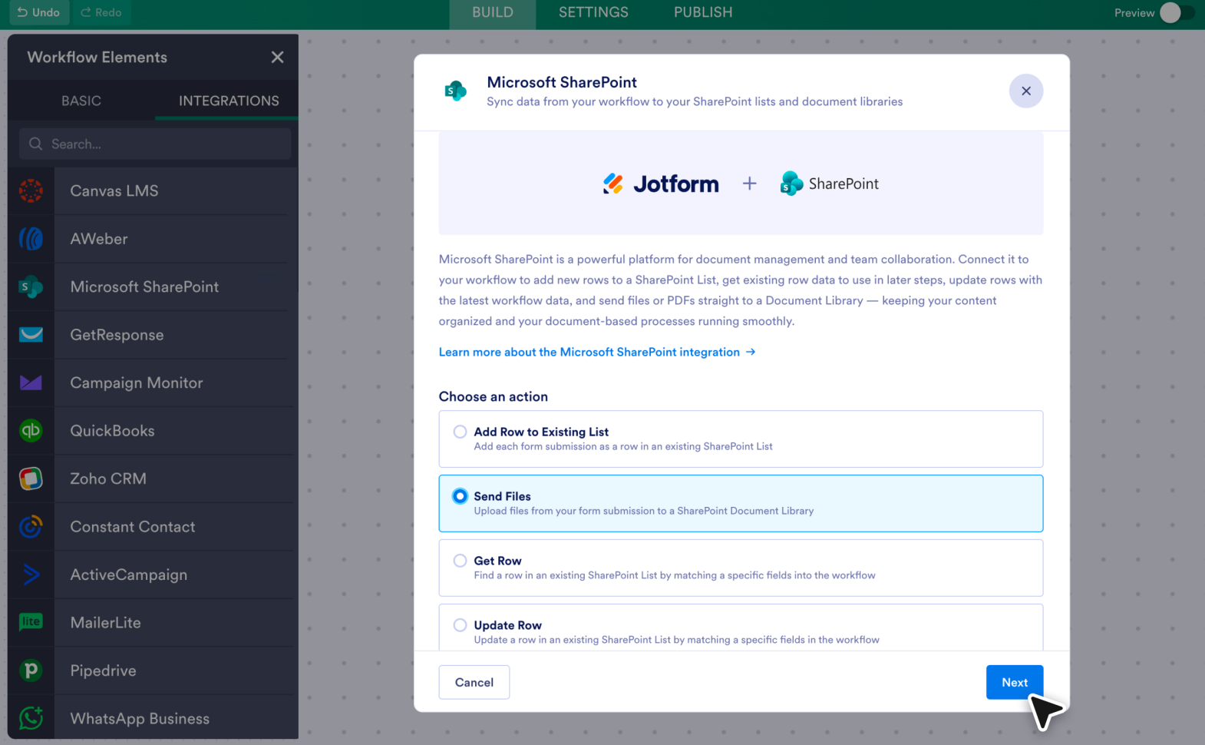Click the GetResponse envelope icon
Screen dimensions: 1205x745
31,335
